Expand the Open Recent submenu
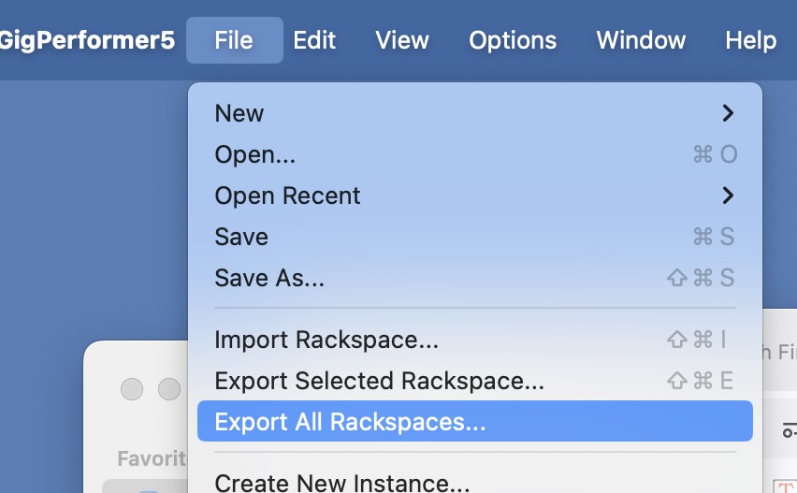Screen dimensions: 797x493 (475, 196)
